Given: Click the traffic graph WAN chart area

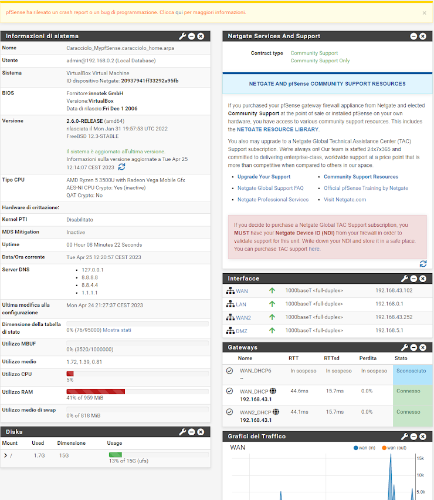Looking at the screenshot, I should click(x=323, y=476).
